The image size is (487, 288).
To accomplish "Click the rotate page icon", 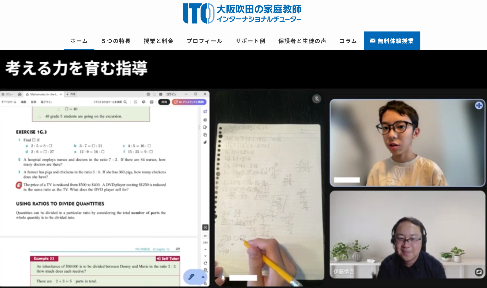I will (205, 263).
